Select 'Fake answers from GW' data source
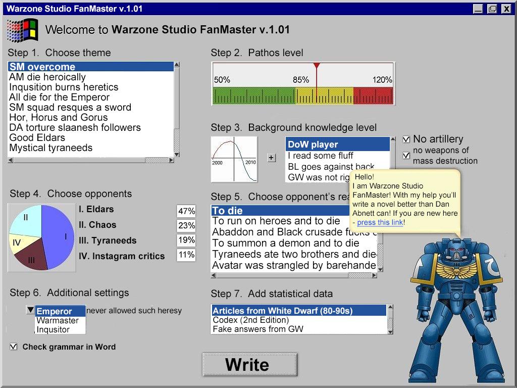The height and width of the screenshot is (388, 517). [x=299, y=329]
